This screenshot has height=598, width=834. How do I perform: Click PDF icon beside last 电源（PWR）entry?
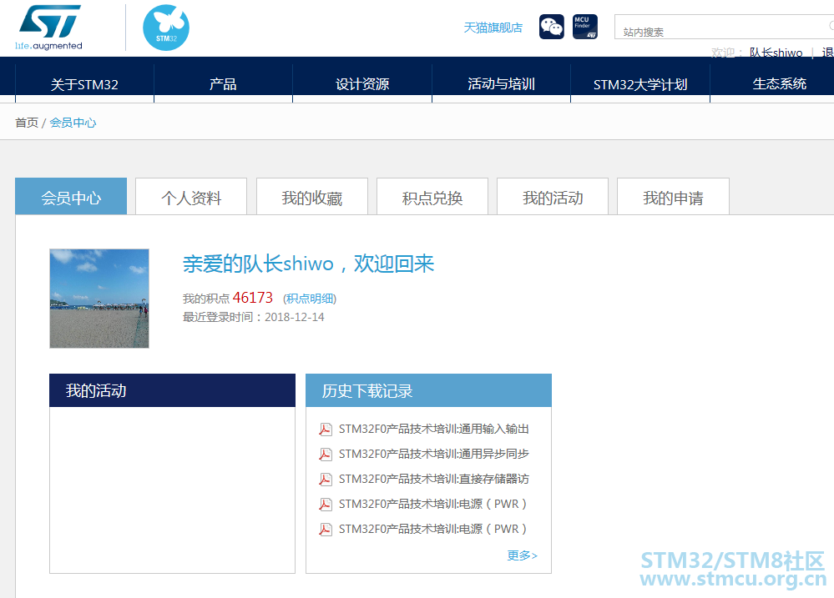coord(326,529)
